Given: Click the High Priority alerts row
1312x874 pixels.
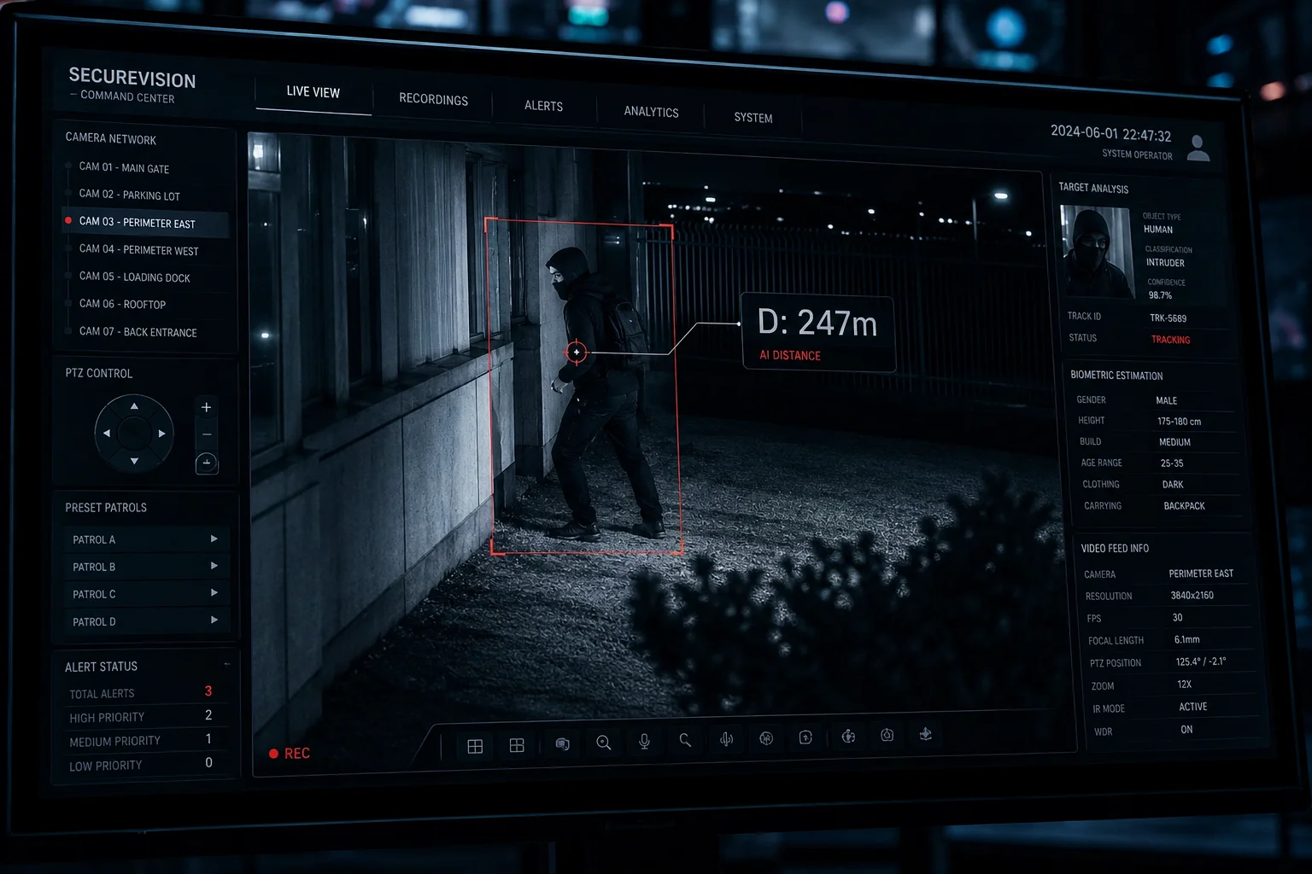Looking at the screenshot, I should 142,716.
